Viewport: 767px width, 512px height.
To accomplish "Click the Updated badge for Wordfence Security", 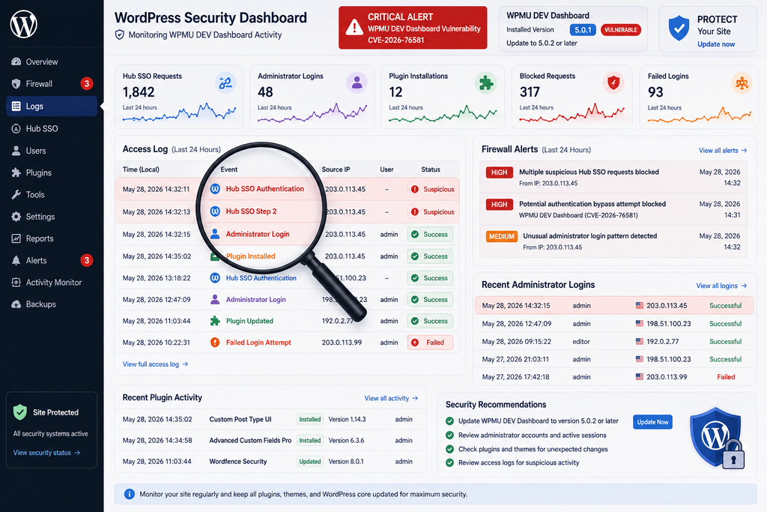I will 309,462.
